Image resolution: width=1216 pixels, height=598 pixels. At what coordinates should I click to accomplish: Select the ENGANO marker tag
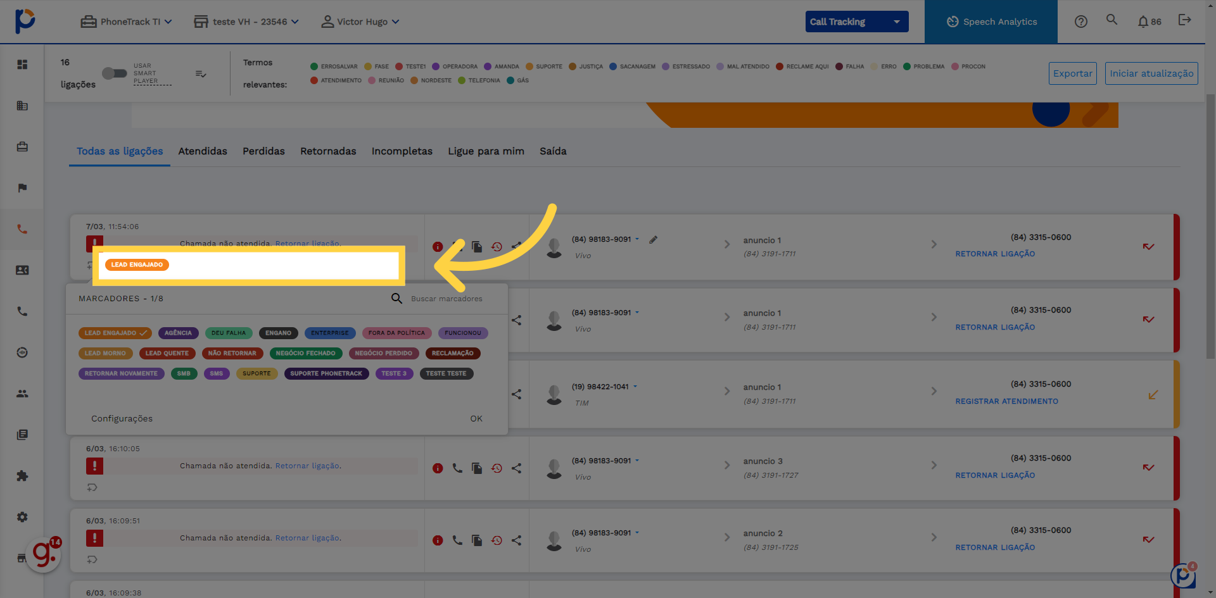point(279,333)
